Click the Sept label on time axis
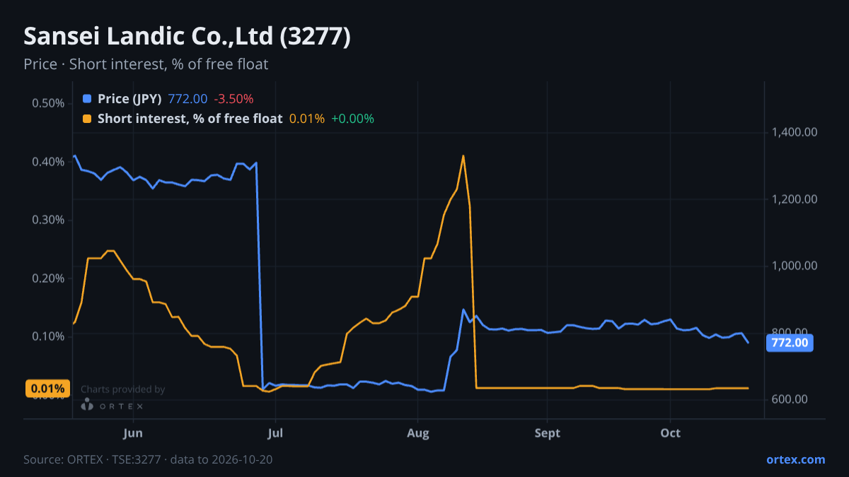 click(547, 432)
